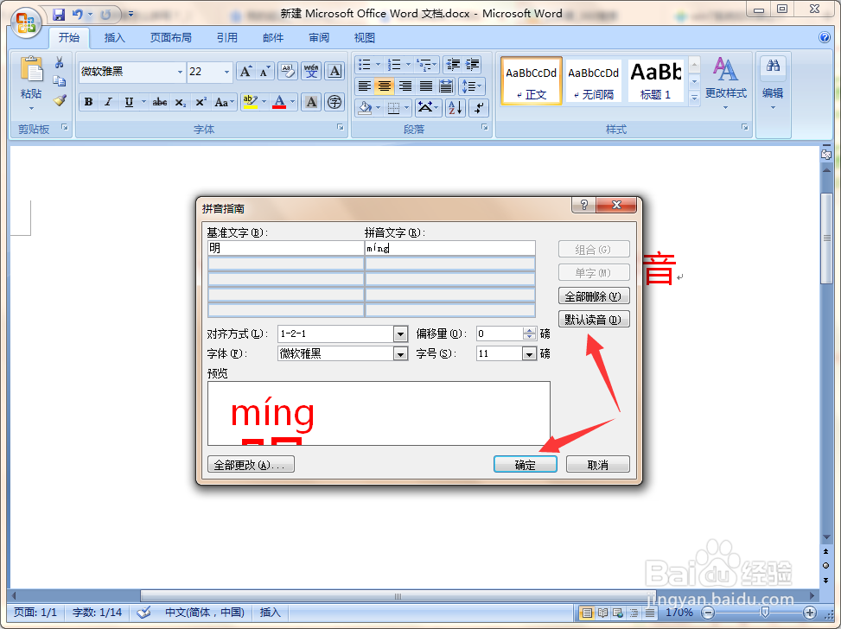841x629 pixels.
Task: Click the 取消 button
Action: coord(598,464)
